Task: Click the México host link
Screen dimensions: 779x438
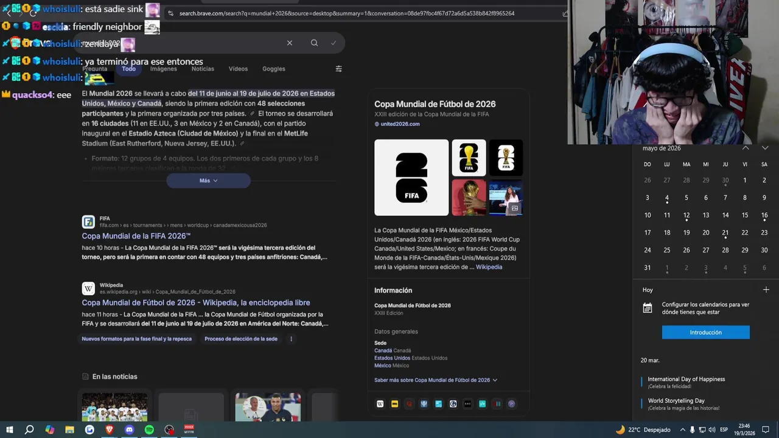Action: tap(383, 366)
